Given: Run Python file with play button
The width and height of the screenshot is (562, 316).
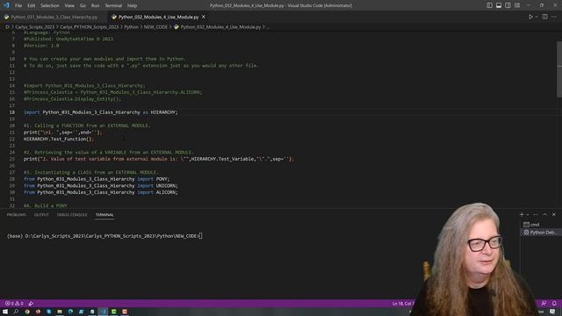Looking at the screenshot, I should click(x=530, y=17).
